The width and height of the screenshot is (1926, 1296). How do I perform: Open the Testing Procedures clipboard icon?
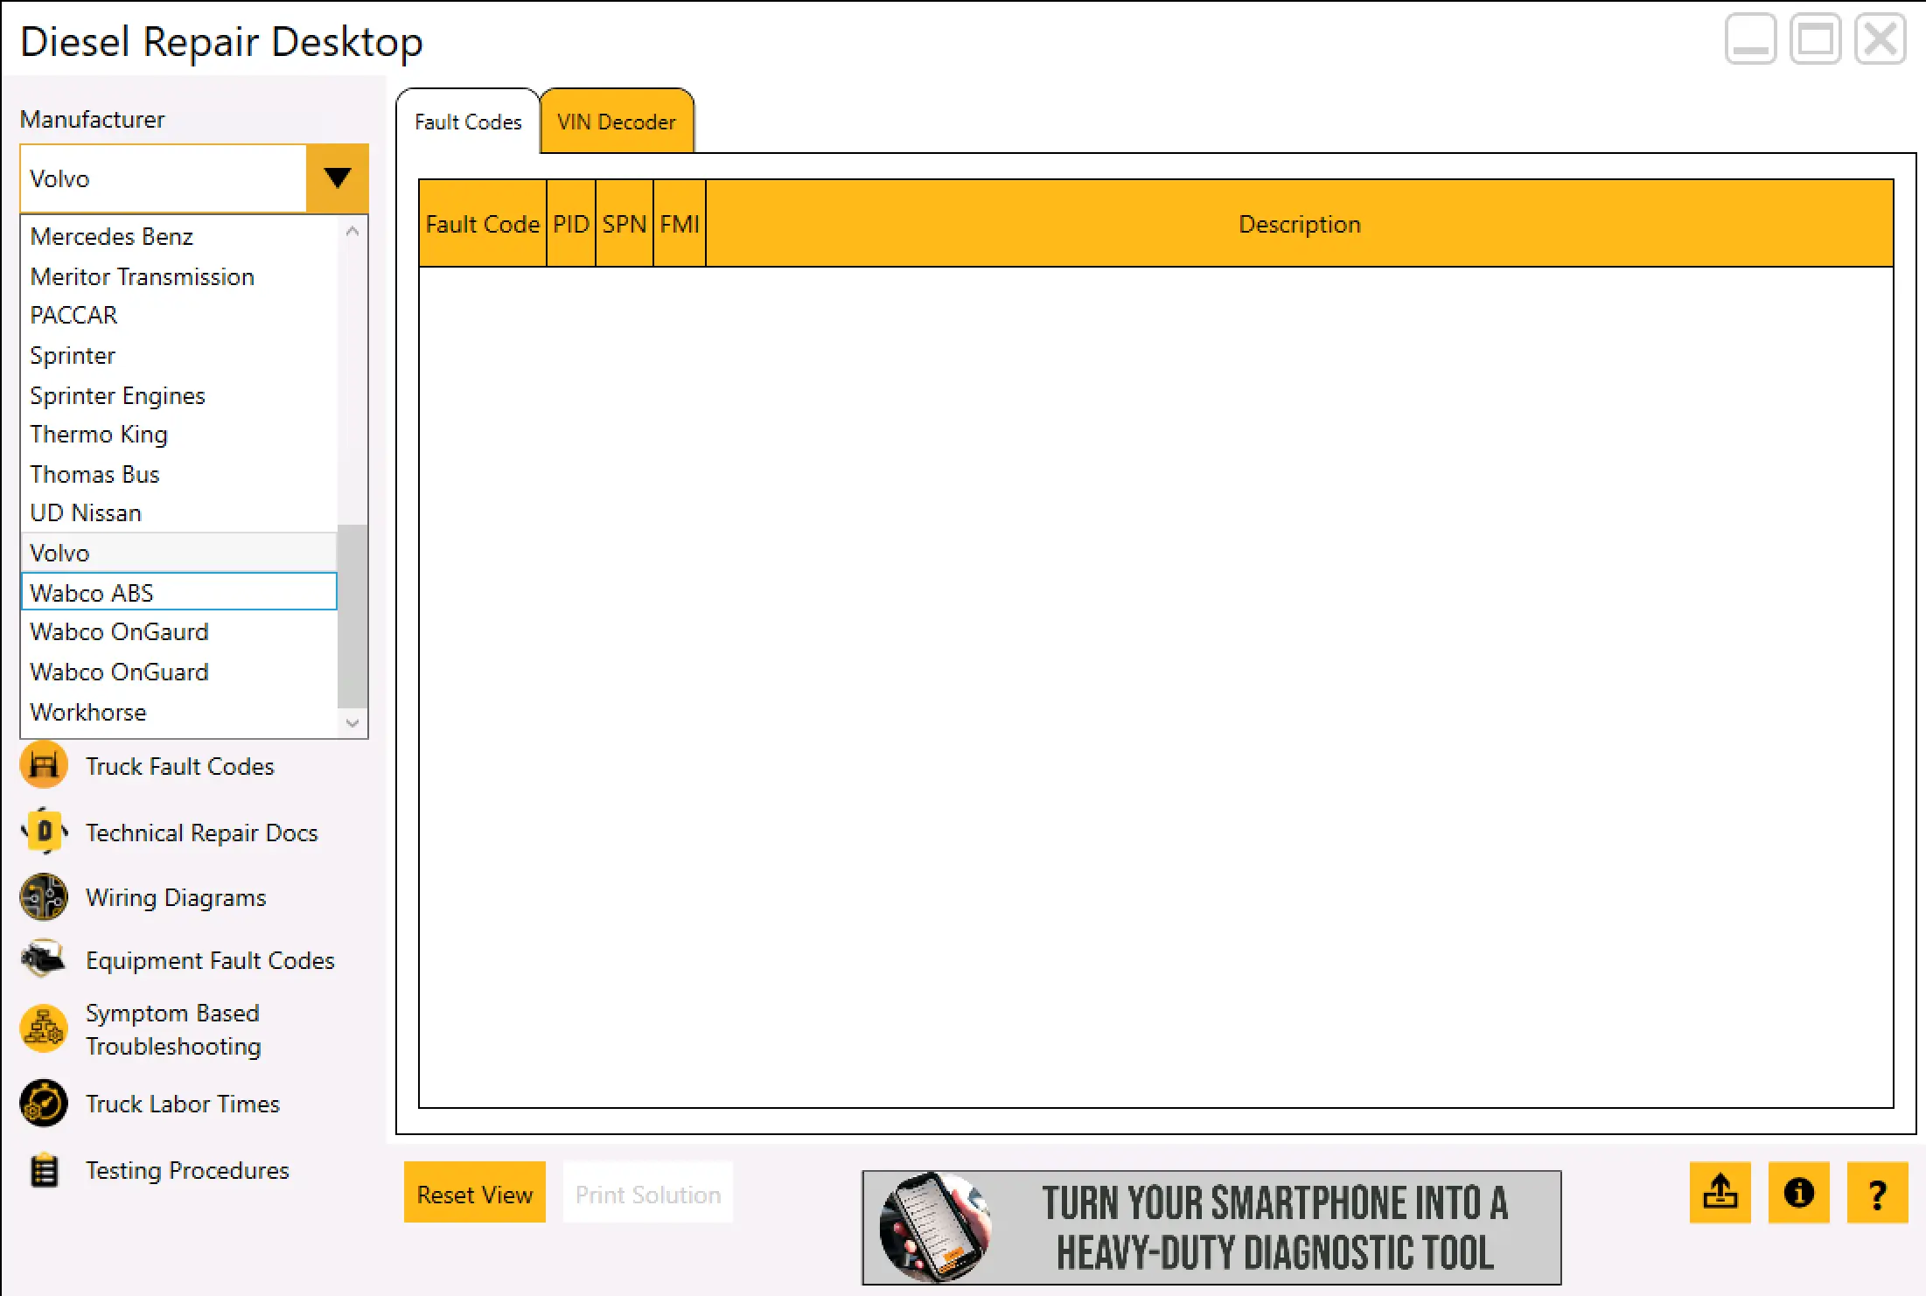pyautogui.click(x=44, y=1170)
